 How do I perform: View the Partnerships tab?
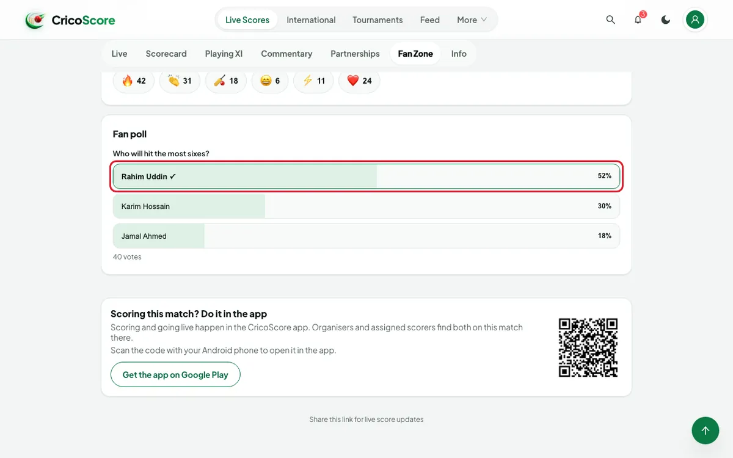click(x=355, y=54)
